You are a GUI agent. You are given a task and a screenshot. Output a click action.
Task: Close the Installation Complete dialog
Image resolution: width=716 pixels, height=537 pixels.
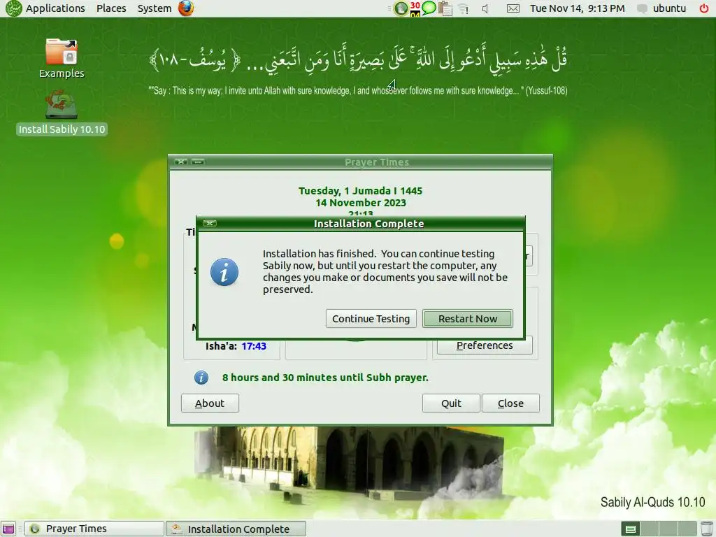[x=210, y=223]
